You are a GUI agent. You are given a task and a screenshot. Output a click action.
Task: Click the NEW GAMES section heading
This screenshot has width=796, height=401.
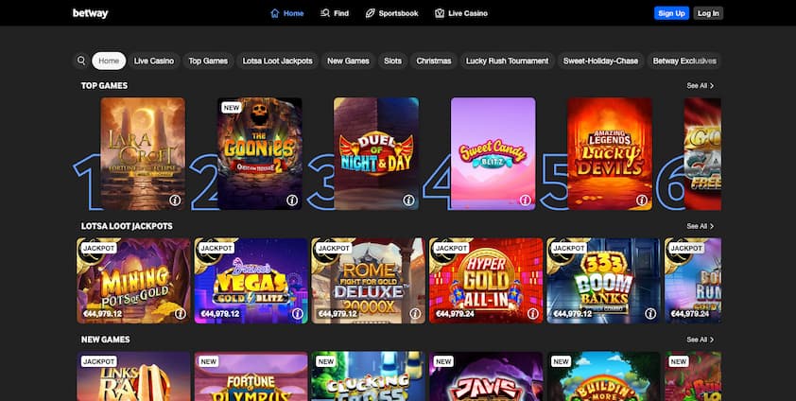pyautogui.click(x=105, y=340)
